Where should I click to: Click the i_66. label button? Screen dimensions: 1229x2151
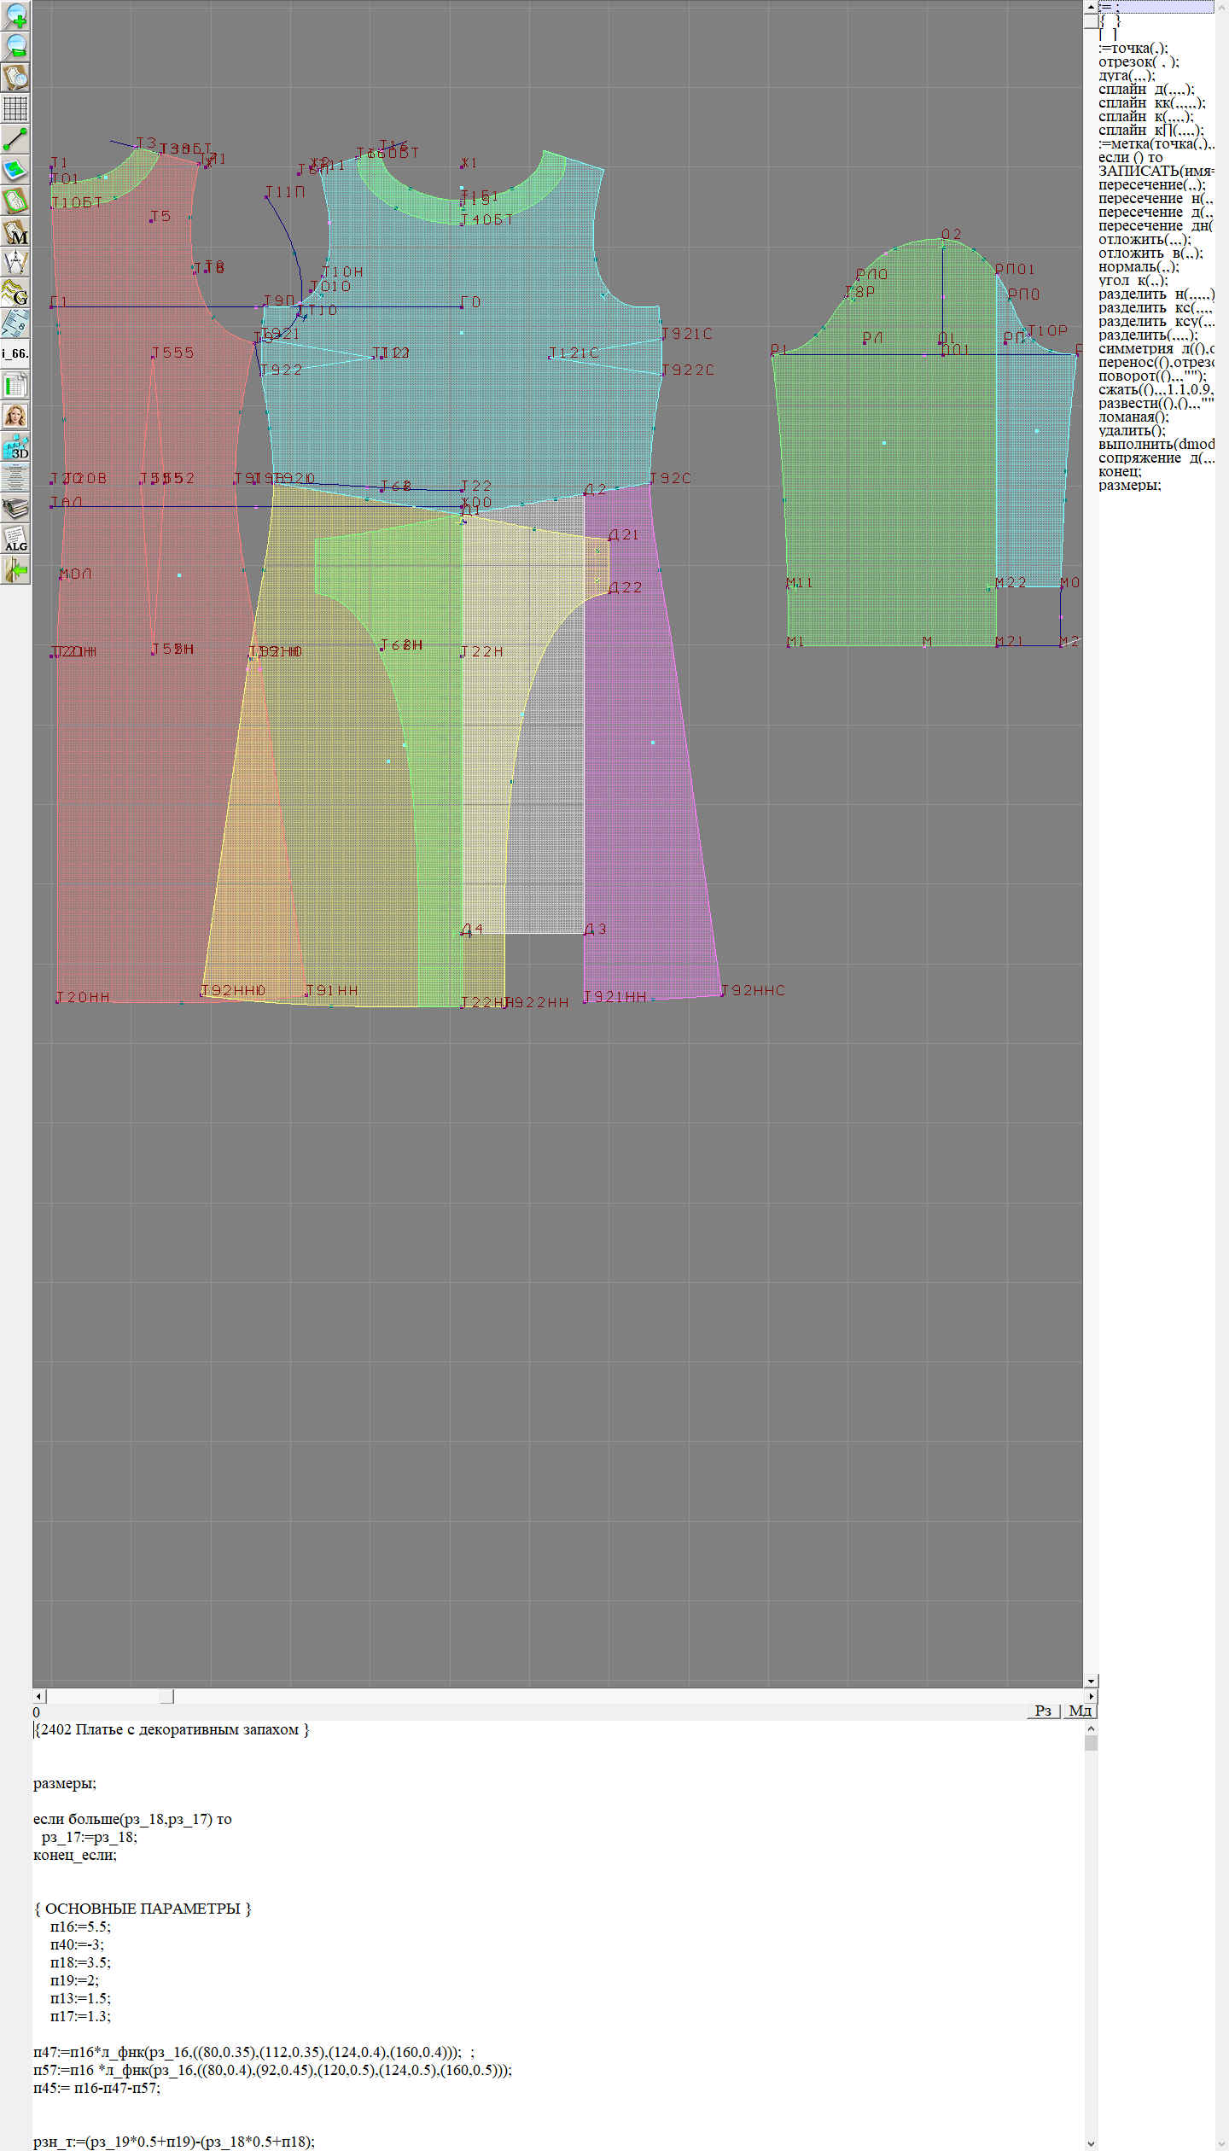coord(15,353)
